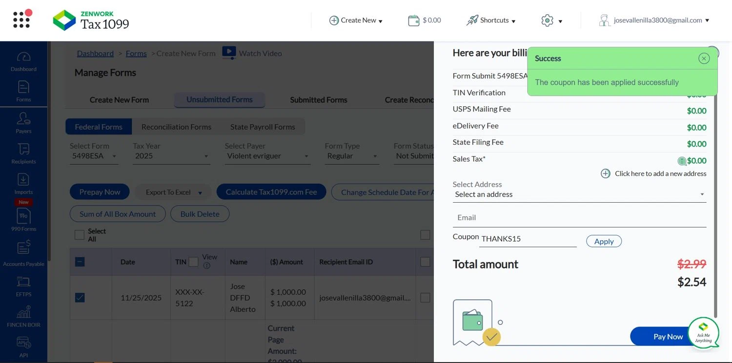Viewport: 732px width, 363px height.
Task: Click the Sales Tax info icon
Action: 682,161
